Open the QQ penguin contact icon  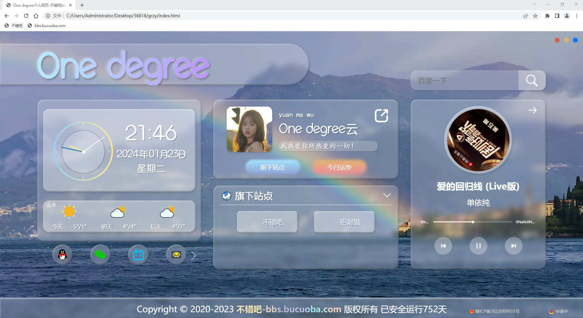coord(62,255)
